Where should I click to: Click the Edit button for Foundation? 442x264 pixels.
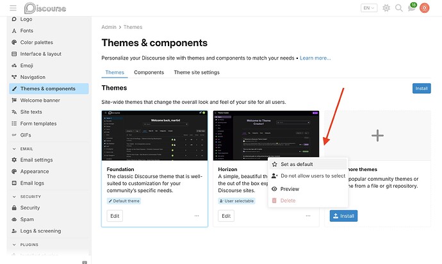[115, 216]
